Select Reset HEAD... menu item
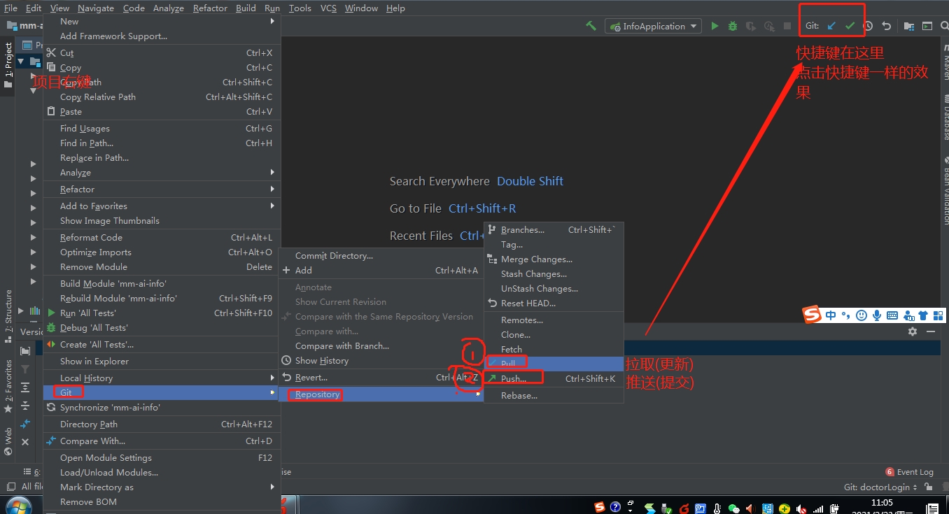 [x=554, y=304]
